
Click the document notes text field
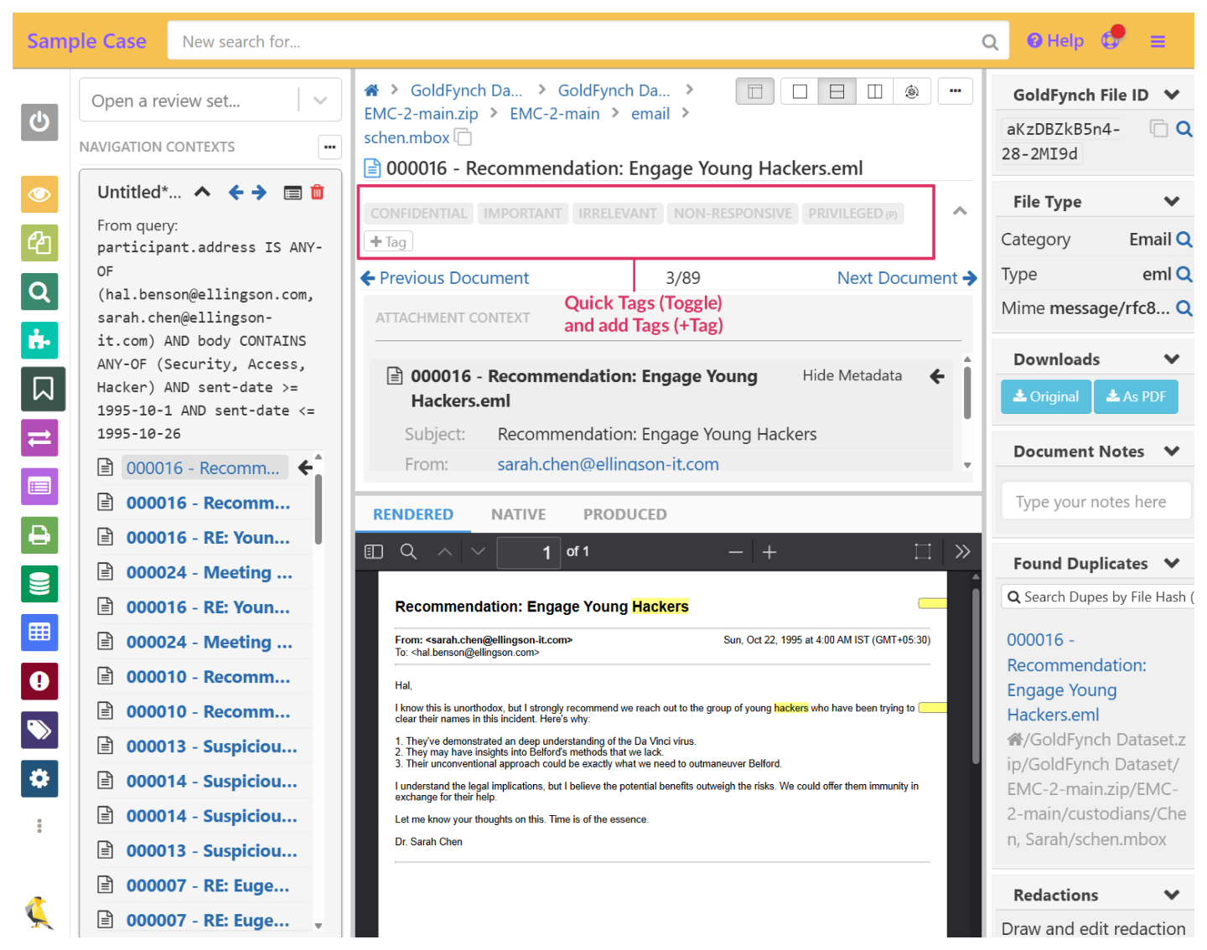[x=1096, y=502]
